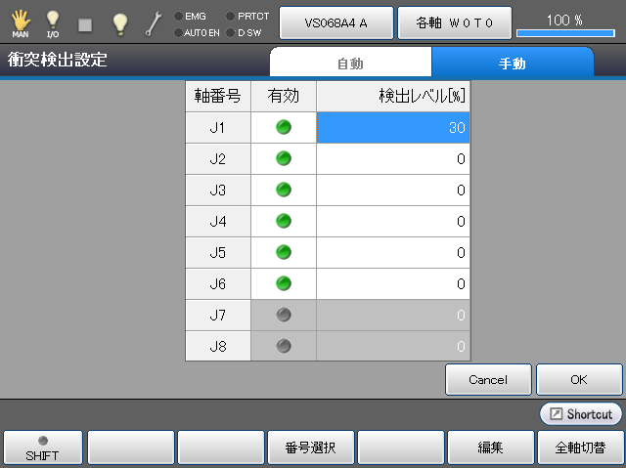Switch to the 自動 tab
The image size is (626, 468).
pyautogui.click(x=350, y=64)
